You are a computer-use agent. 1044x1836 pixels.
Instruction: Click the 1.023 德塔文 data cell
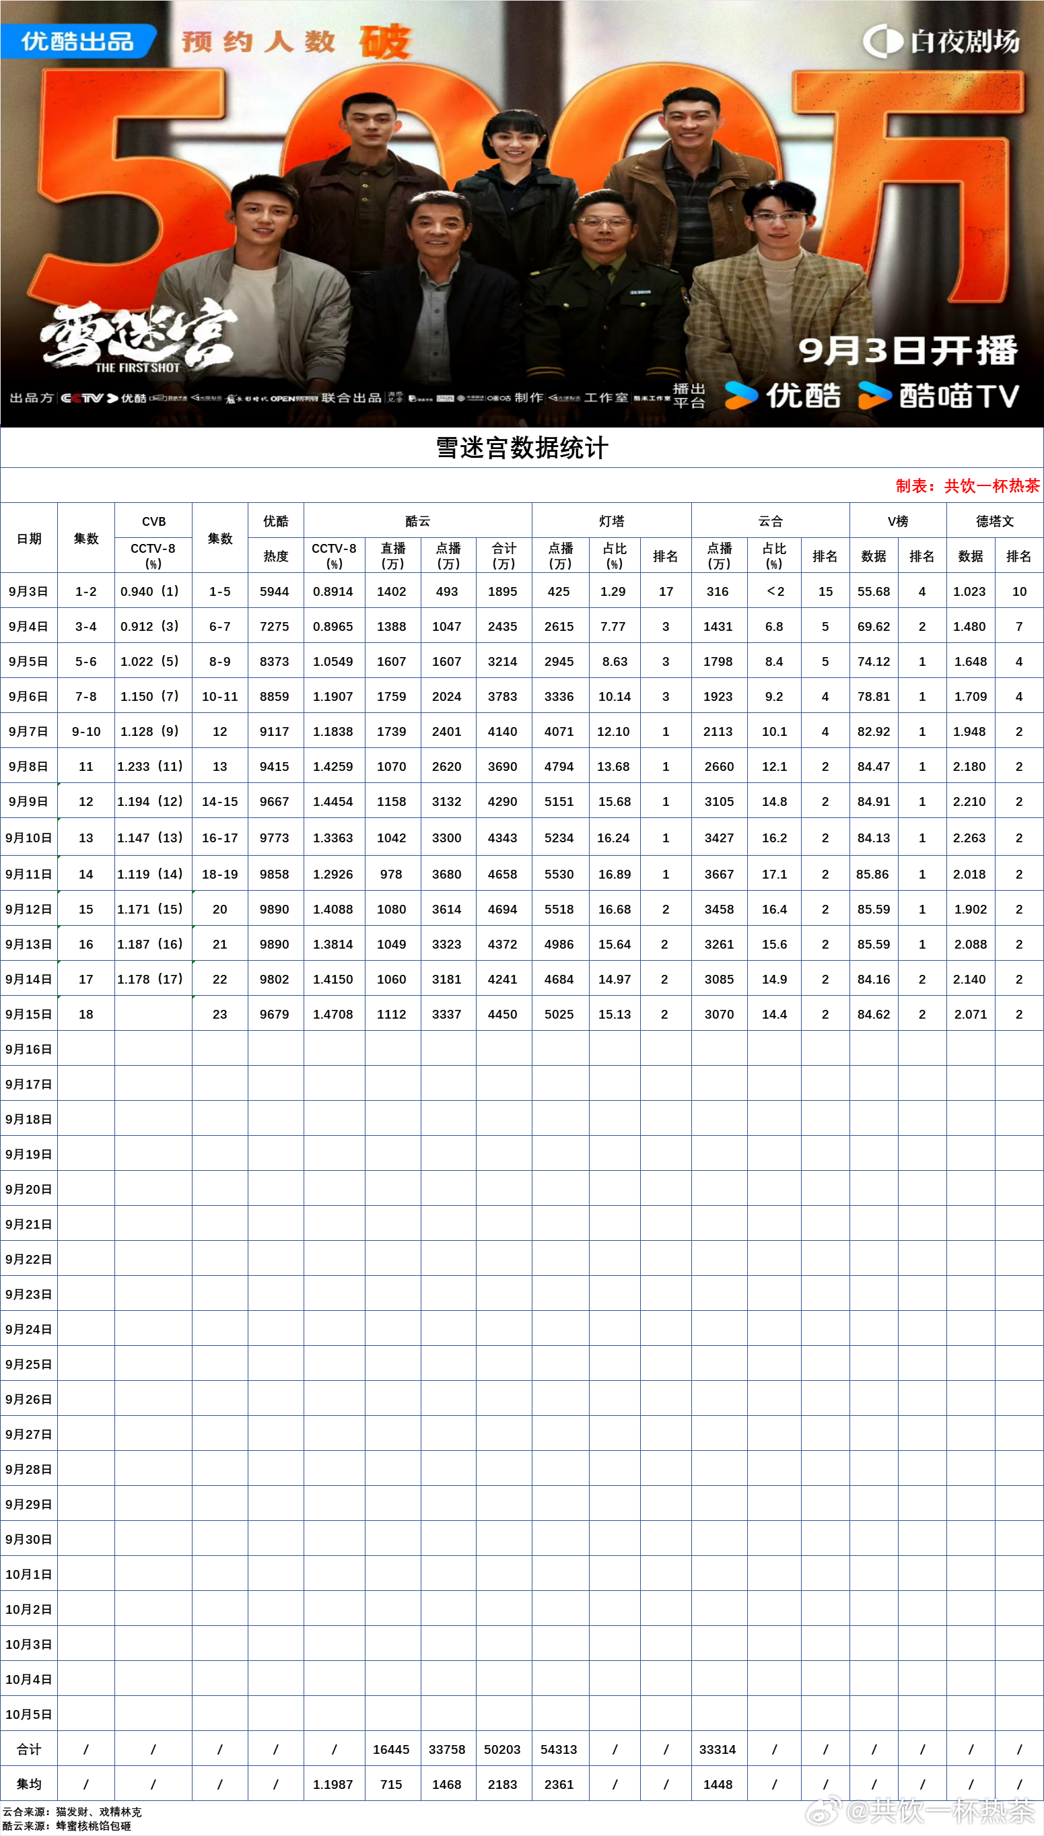[x=970, y=591]
